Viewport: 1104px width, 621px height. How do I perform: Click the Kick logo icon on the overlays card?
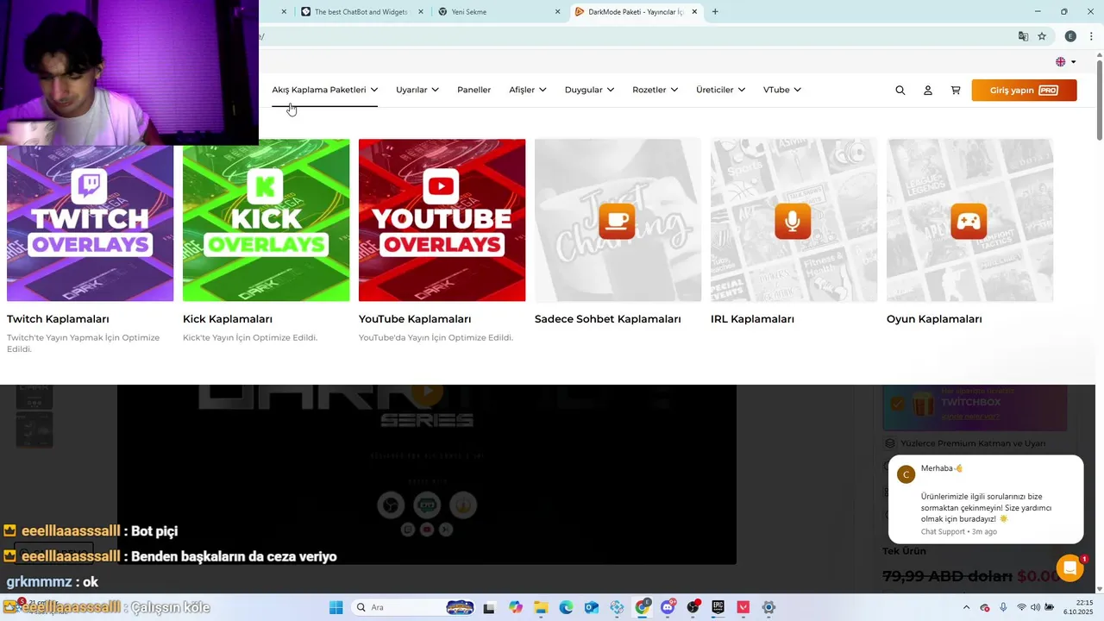pyautogui.click(x=266, y=185)
